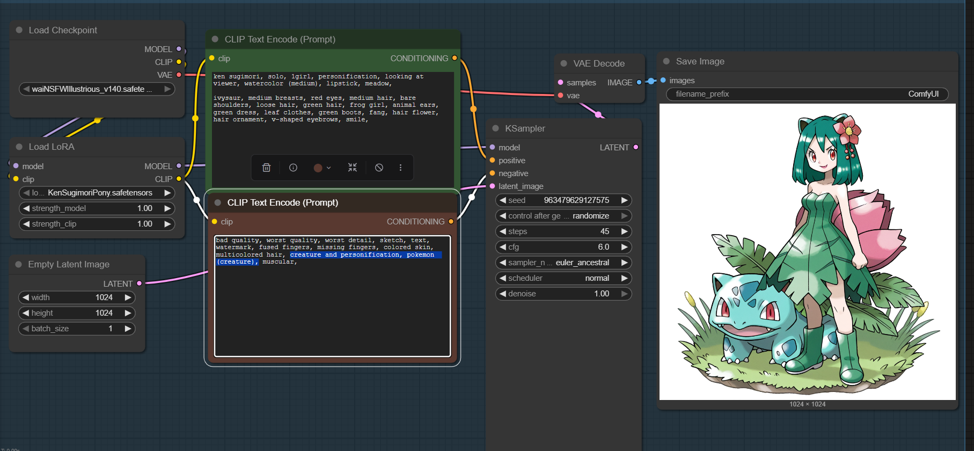Collapse node with the inward arrows icon
The image size is (974, 451).
352,168
